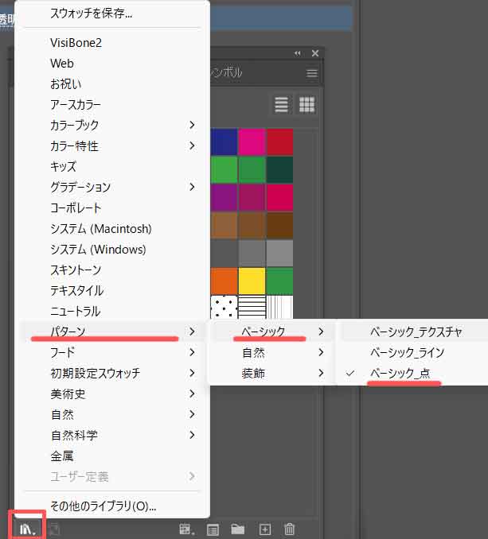Expand the 自然科学 submenu

(112, 435)
